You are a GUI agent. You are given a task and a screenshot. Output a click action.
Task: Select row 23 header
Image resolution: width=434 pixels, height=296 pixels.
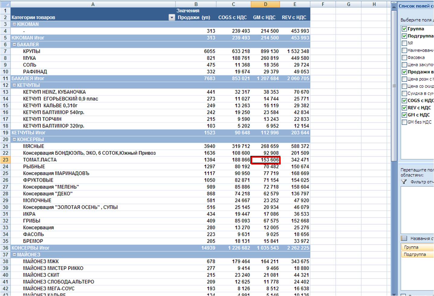[x=5, y=160]
